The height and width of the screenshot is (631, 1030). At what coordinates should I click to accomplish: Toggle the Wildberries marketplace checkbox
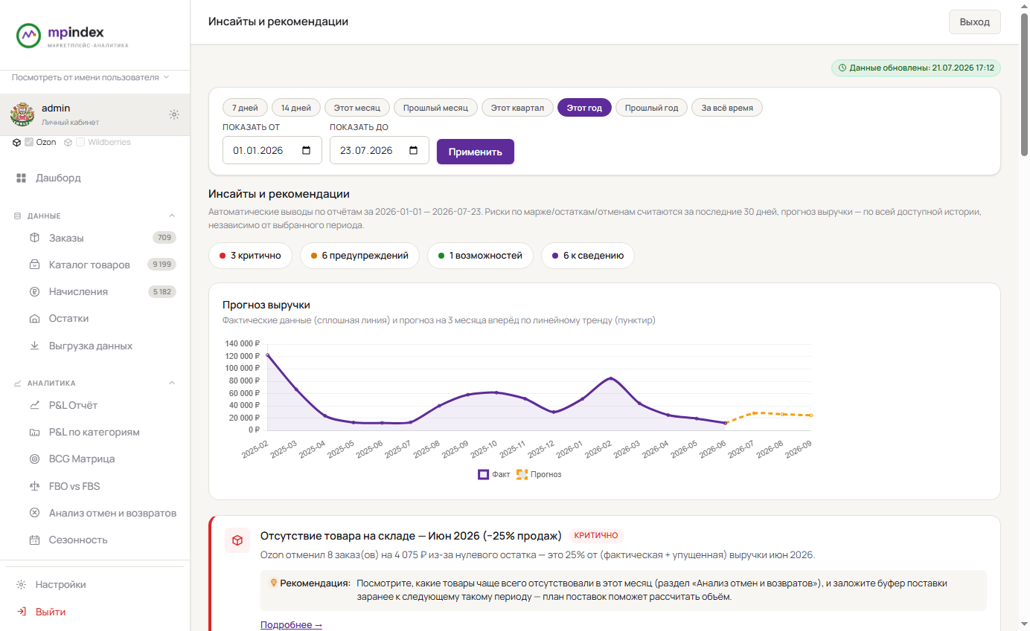(x=80, y=142)
